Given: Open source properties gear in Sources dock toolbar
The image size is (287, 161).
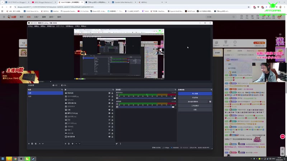Looking at the screenshot, I should click(x=72, y=144).
